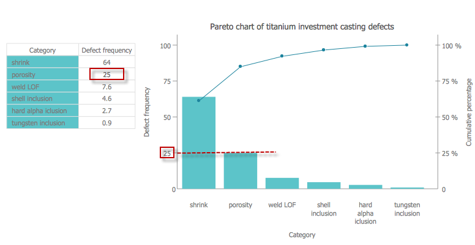Click the tungsten inclusion bar
This screenshot has width=475, height=245.
pyautogui.click(x=407, y=188)
